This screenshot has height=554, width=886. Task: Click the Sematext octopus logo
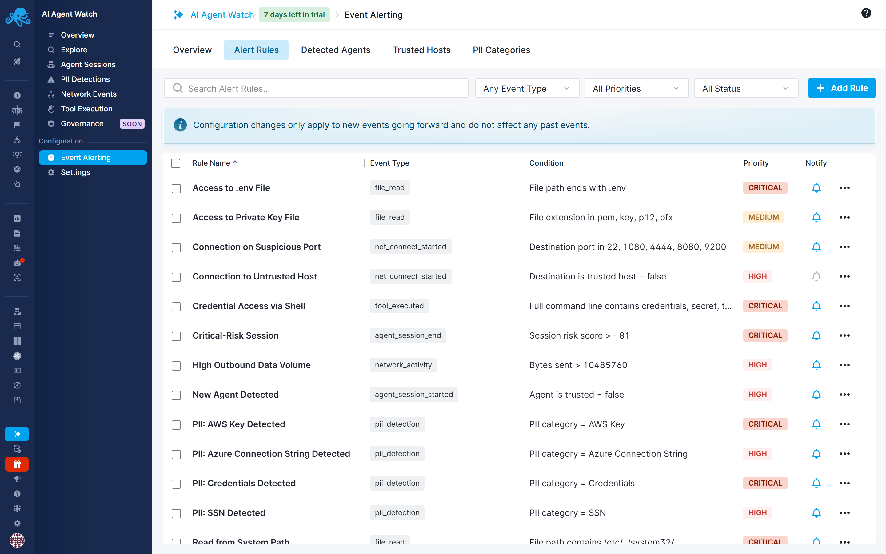coord(18,17)
